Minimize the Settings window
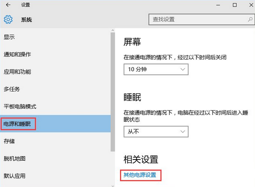Viewport: 255px width, 187px height. [218, 5]
